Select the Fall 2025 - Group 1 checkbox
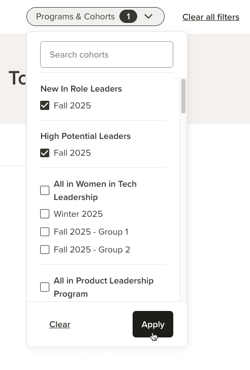Viewport: 250px width, 370px height. (45, 232)
